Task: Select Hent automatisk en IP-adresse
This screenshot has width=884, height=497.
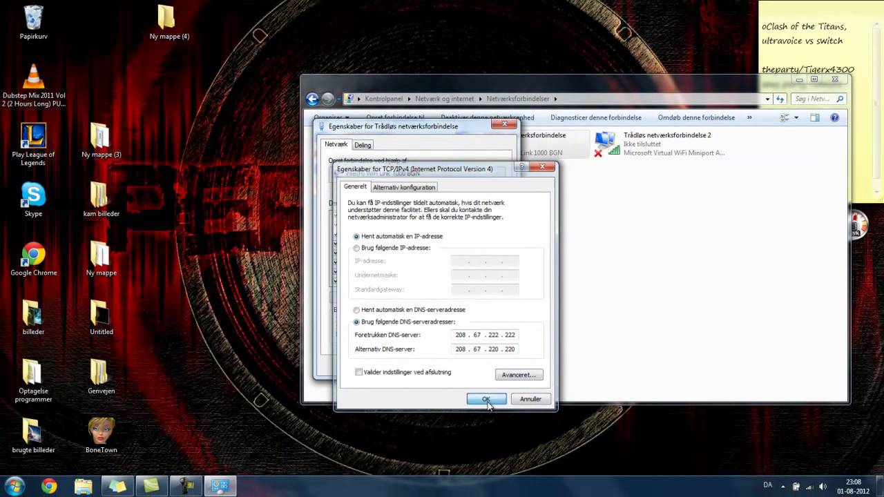Action: click(398, 236)
